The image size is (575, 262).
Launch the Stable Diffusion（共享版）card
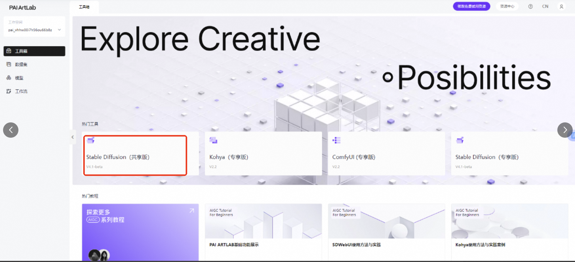141,153
